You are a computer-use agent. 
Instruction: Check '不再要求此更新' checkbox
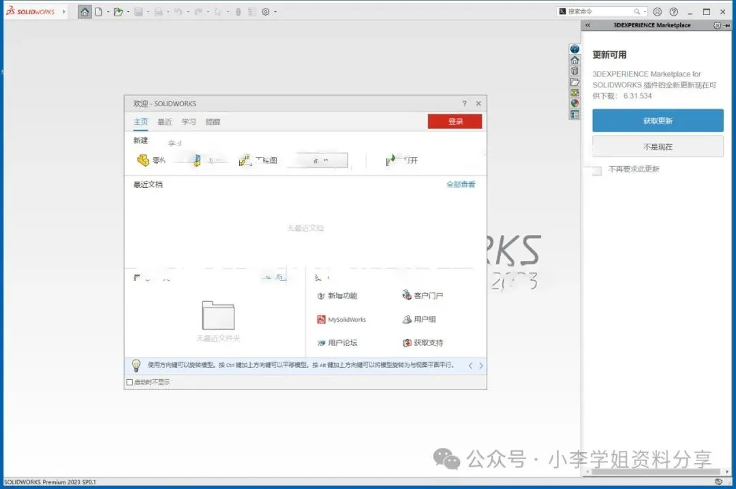click(597, 170)
